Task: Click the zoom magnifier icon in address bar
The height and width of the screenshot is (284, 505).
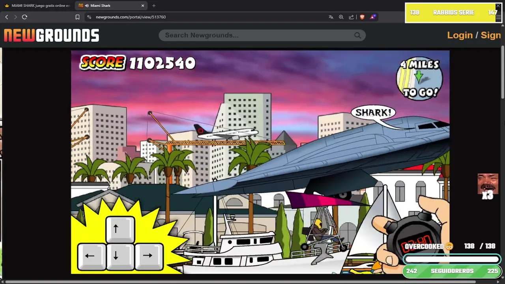Action: [x=341, y=17]
